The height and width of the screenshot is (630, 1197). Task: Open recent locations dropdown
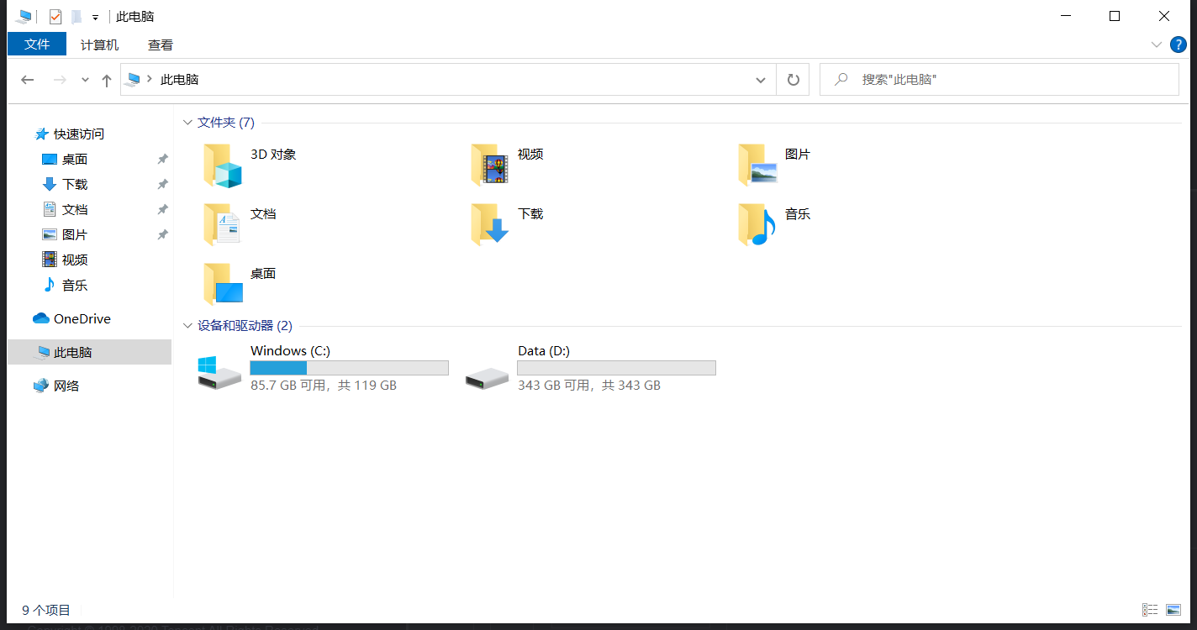(x=85, y=80)
